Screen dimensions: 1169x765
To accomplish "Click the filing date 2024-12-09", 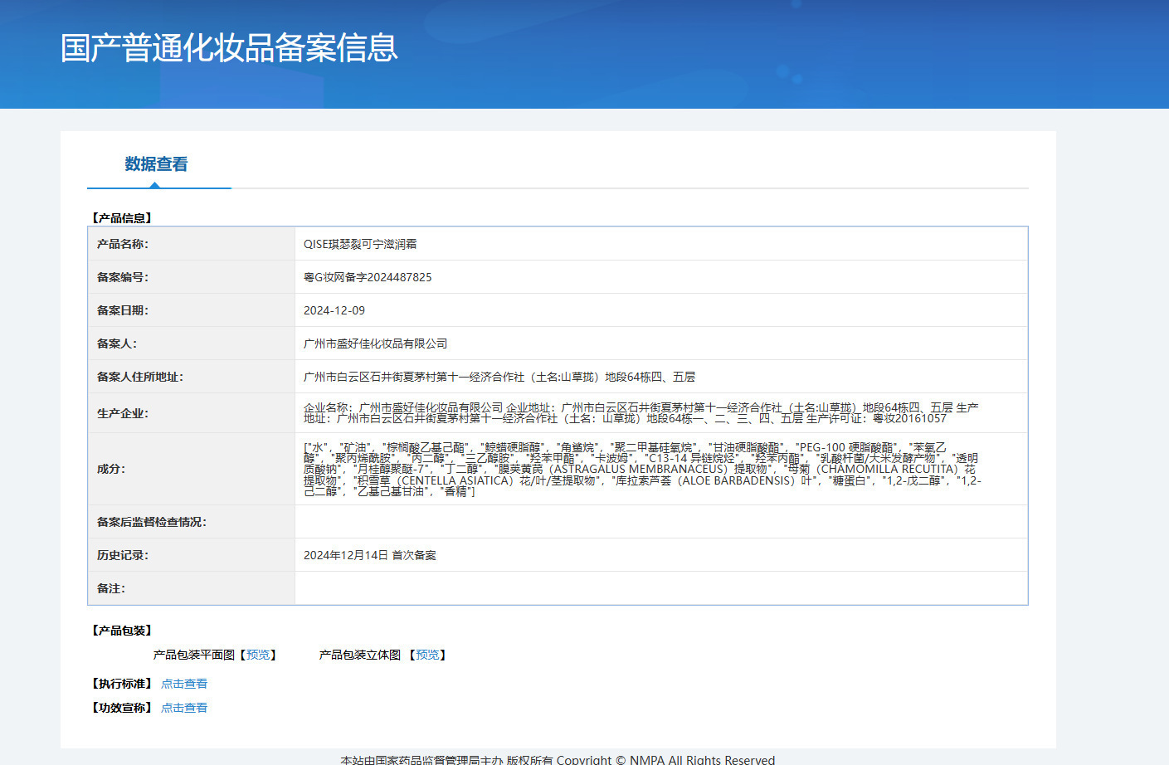I will [x=334, y=310].
